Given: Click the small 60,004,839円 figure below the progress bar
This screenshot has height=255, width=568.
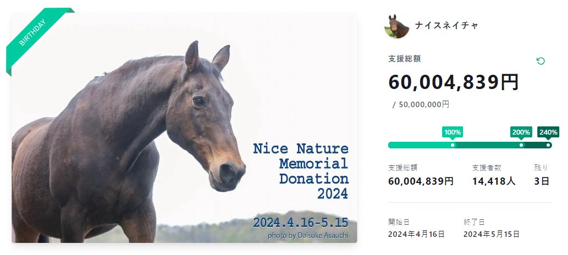Looking at the screenshot, I should click(421, 181).
